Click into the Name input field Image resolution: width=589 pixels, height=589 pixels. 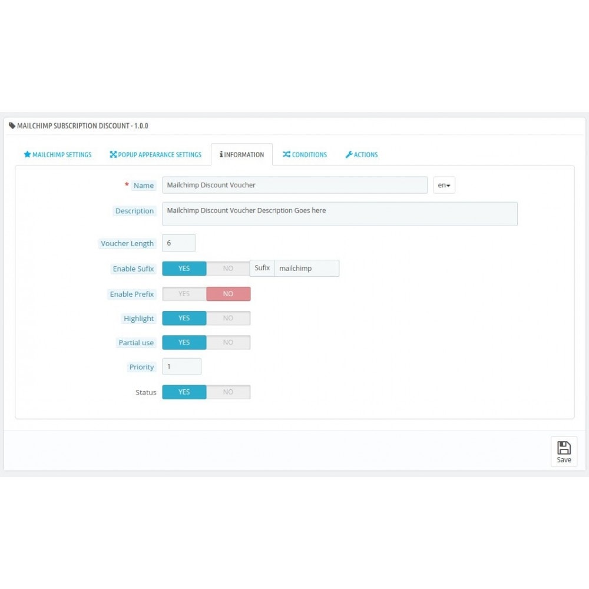295,185
